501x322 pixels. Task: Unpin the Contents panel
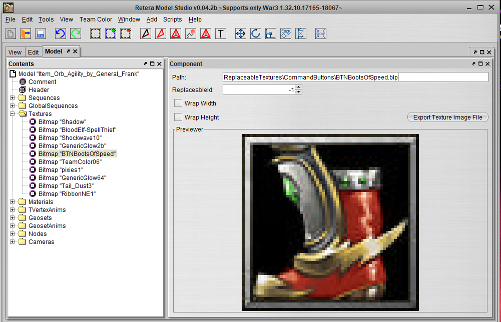click(145, 64)
